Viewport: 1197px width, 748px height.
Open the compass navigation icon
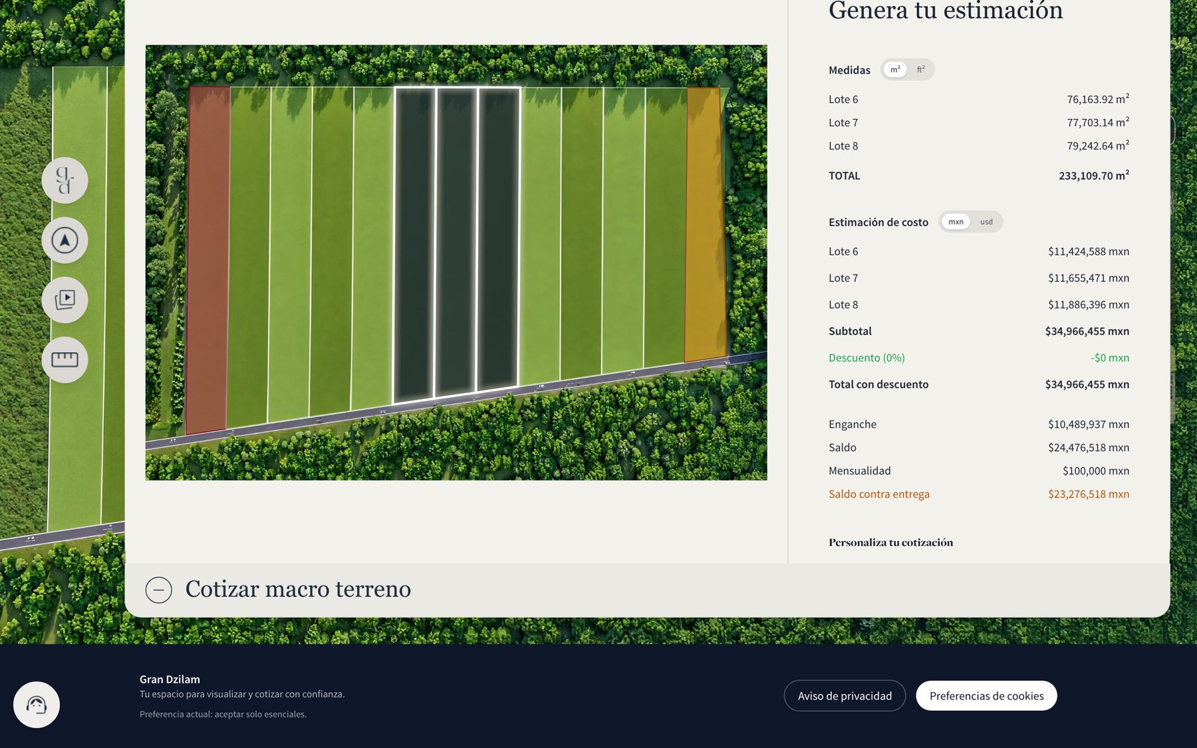(65, 240)
